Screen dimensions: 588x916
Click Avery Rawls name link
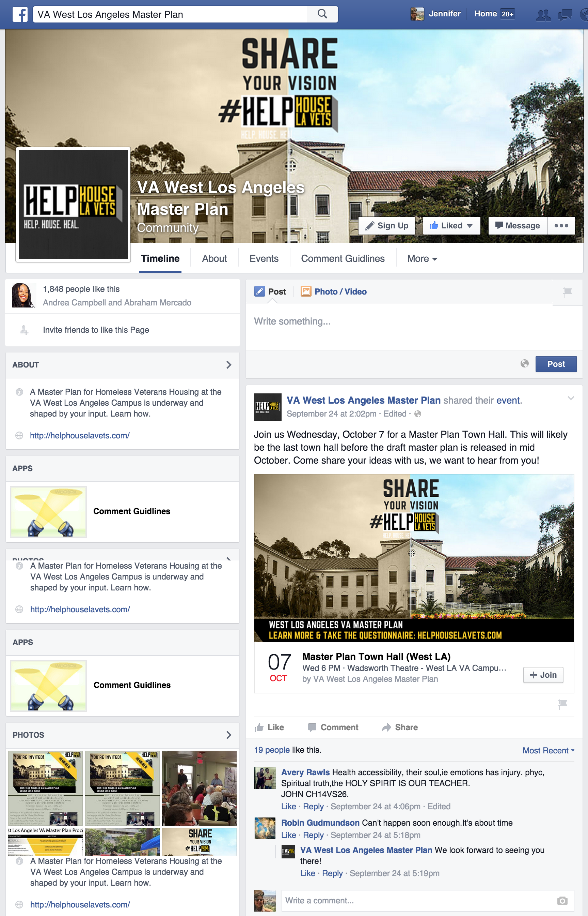click(x=305, y=772)
